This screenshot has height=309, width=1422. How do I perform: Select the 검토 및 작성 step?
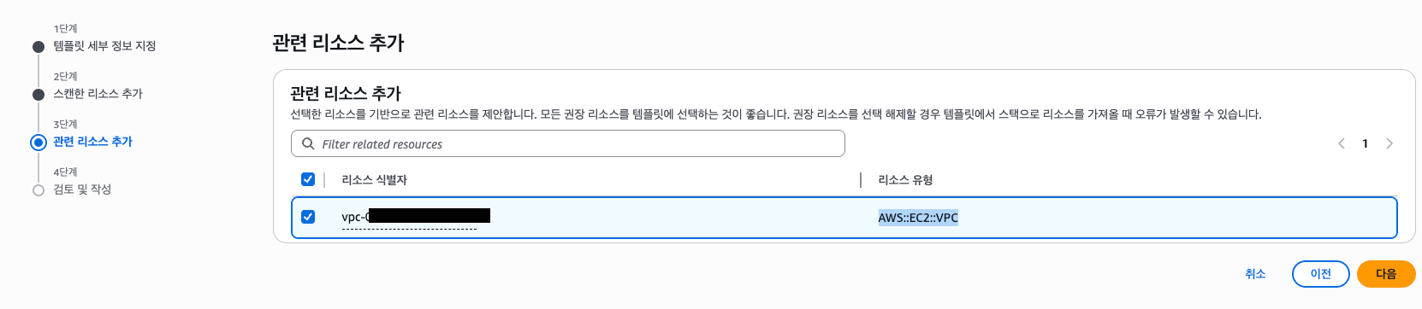tap(82, 189)
